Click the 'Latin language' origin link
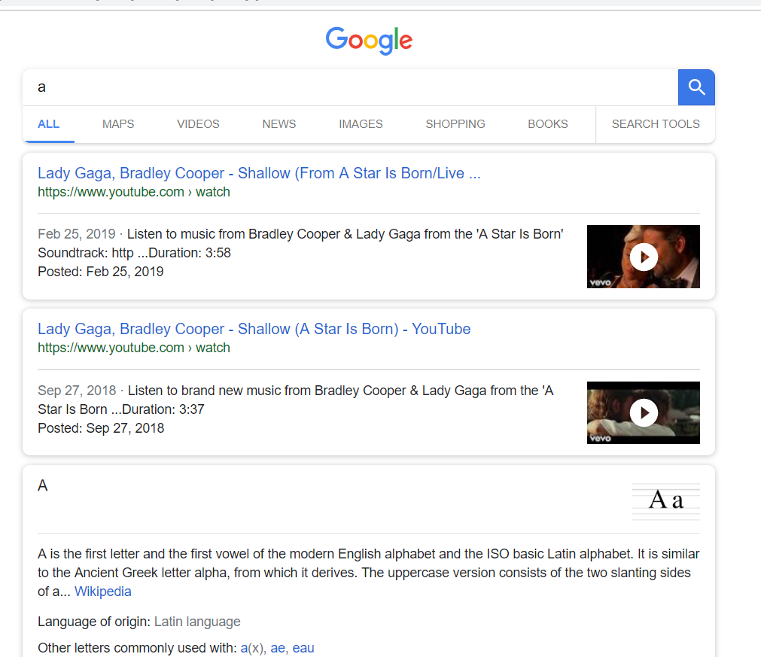 (197, 622)
